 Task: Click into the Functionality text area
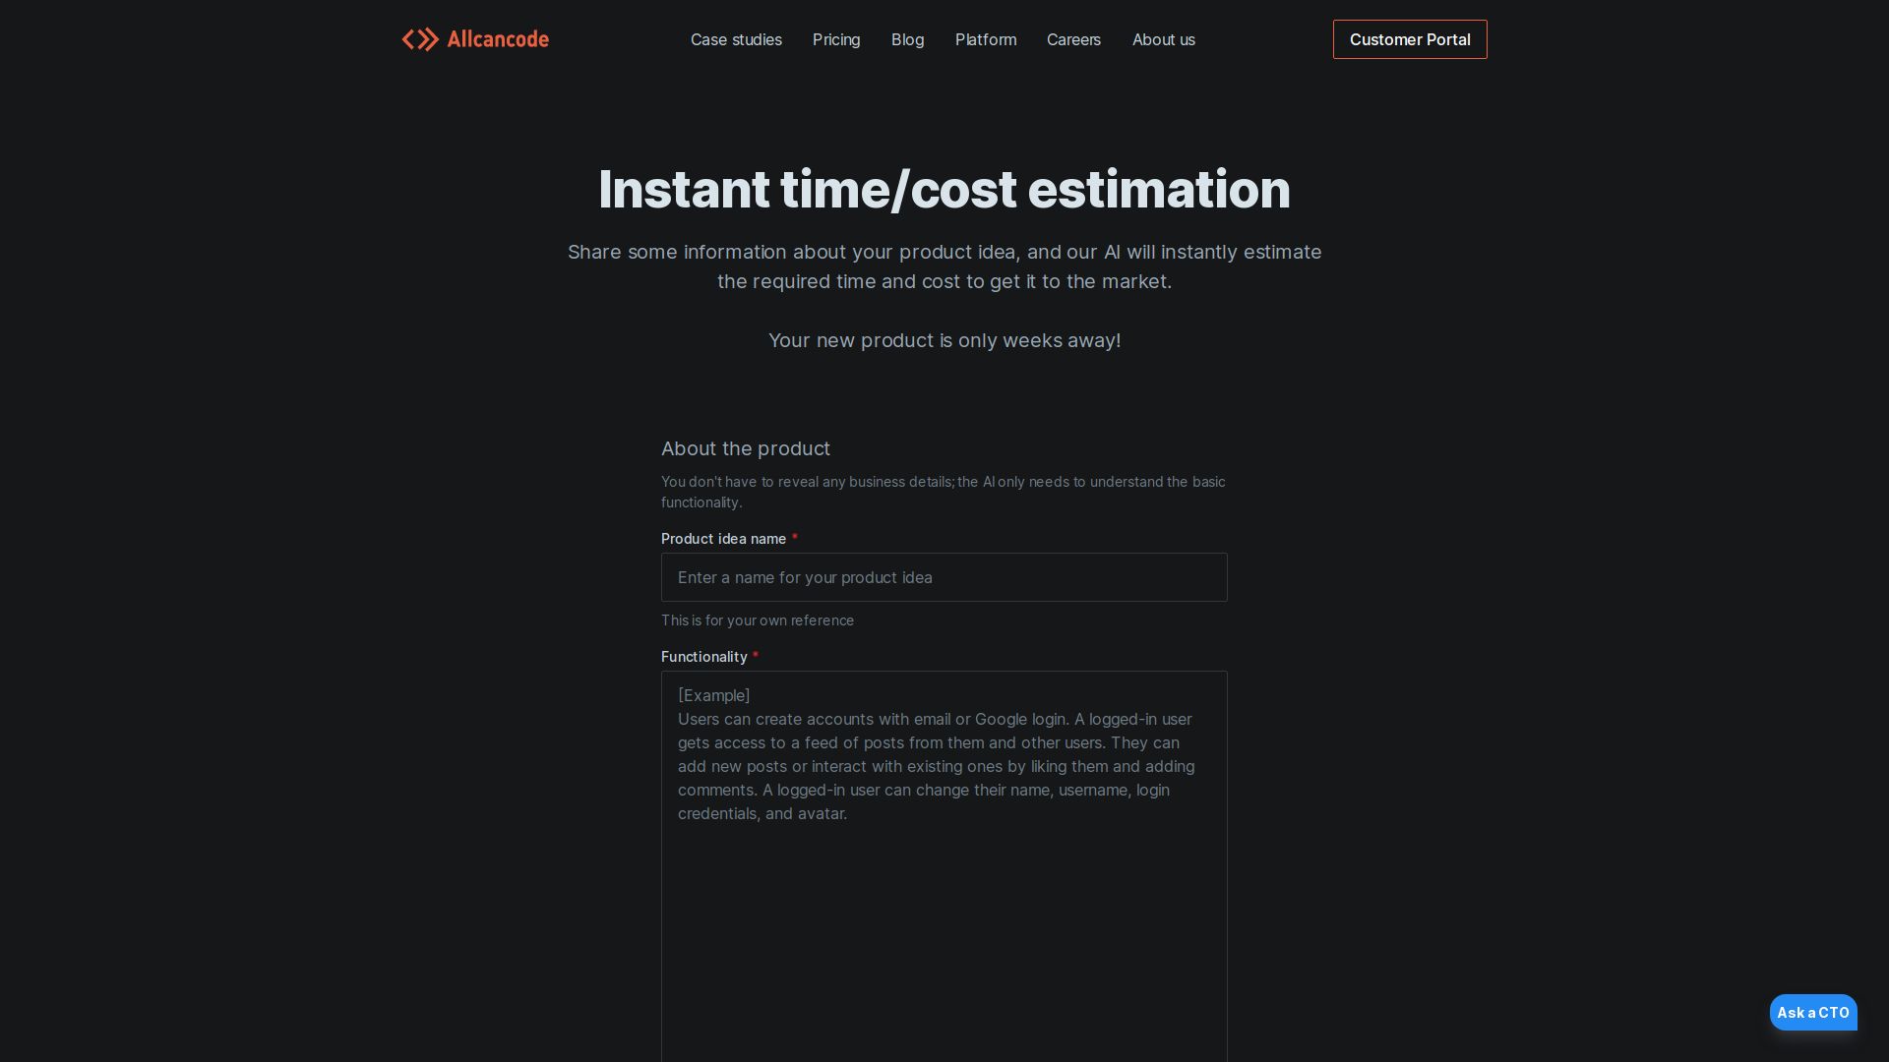point(944,866)
